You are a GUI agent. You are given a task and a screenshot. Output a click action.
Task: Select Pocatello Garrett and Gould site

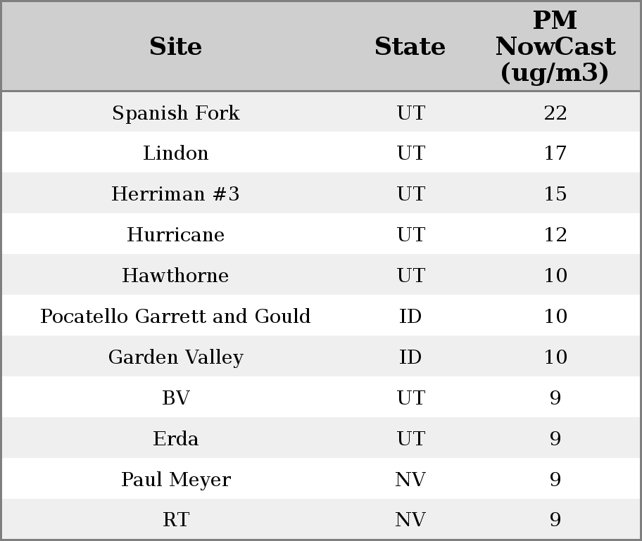coord(175,317)
